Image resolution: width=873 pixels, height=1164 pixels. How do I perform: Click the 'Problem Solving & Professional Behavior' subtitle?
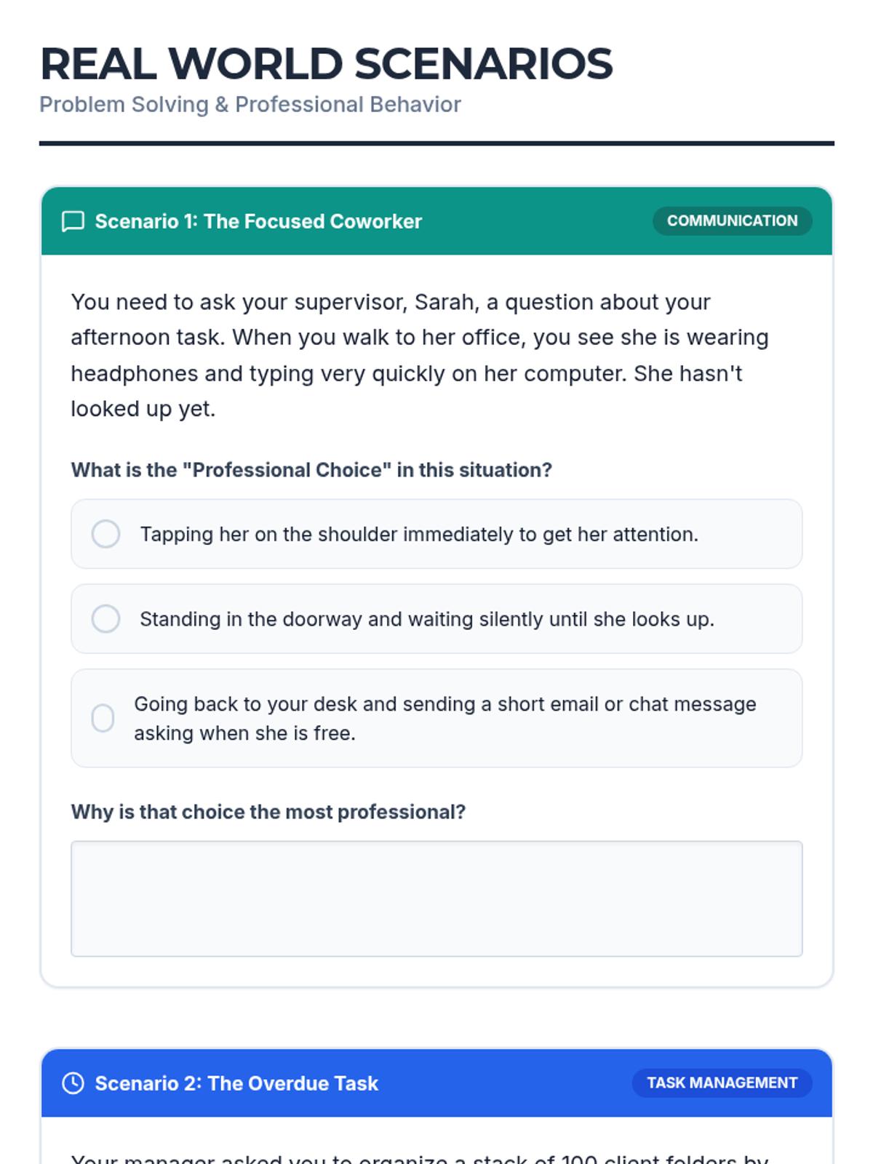pyautogui.click(x=250, y=105)
